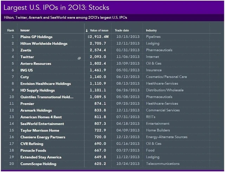
Task: Sort table by Rank column header
Action: (11, 30)
